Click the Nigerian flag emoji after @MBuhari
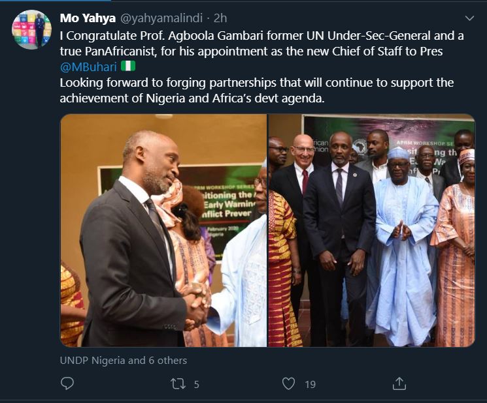Viewport: 487px width, 403px height. [x=129, y=67]
